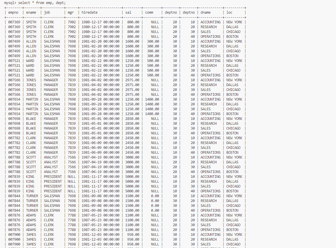Screen dimensions: 336x248
Task: Select JAMES in the RESEARCH row
Action: (x=31, y=239)
